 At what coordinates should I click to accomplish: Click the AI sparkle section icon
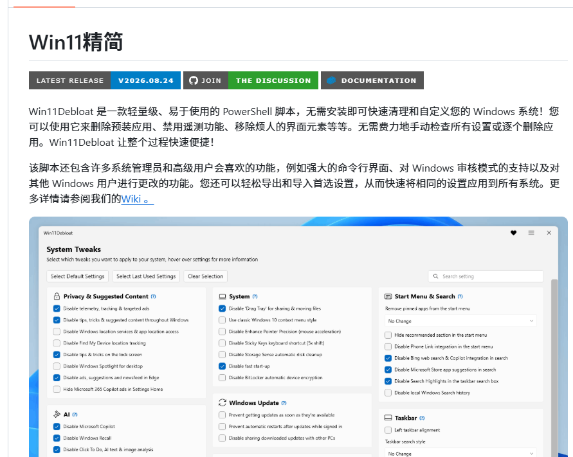tap(57, 415)
